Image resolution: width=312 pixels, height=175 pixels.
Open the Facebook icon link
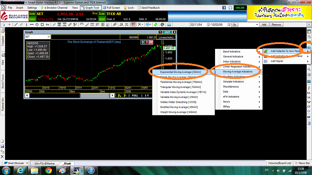(224, 8)
